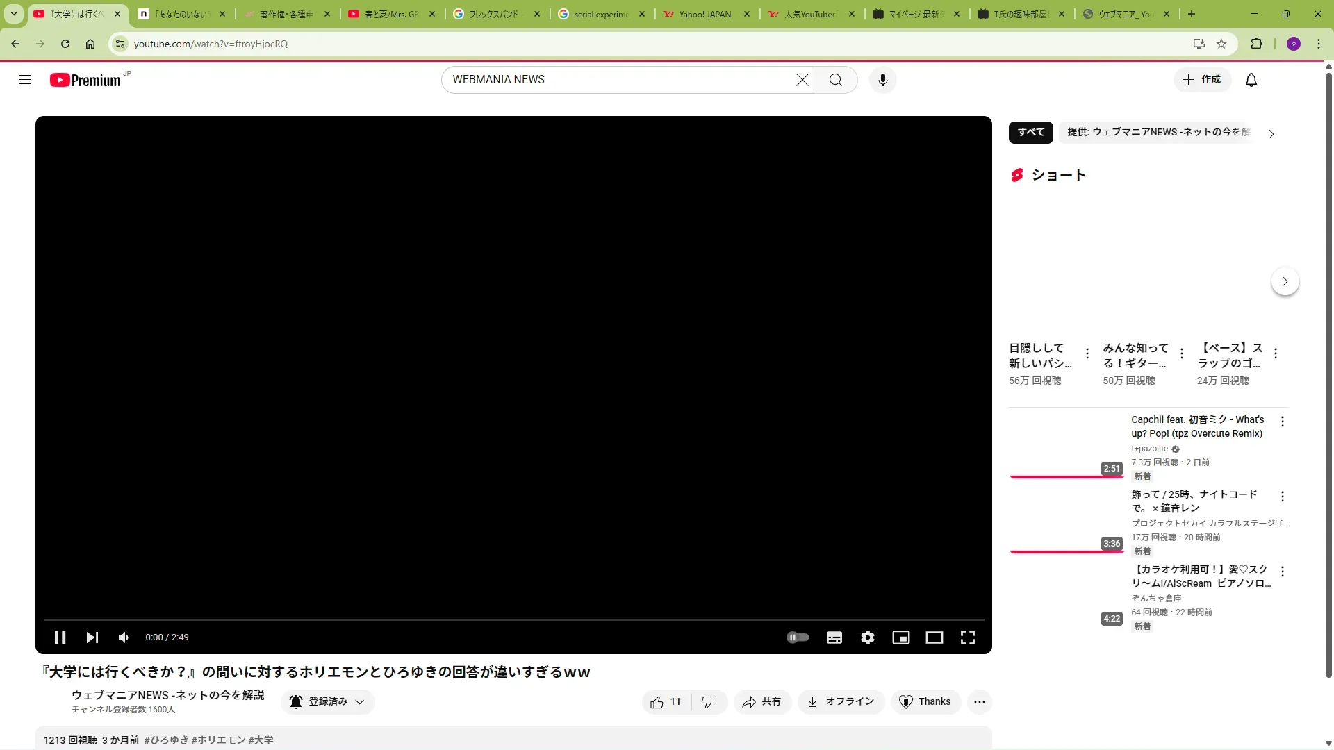1334x750 pixels.
Task: Mute the video volume
Action: 124,637
